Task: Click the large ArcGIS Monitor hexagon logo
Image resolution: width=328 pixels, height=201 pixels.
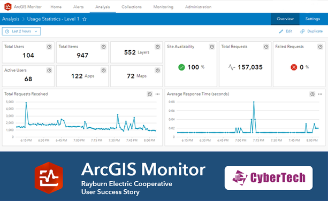Action: [49, 178]
